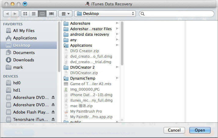The width and height of the screenshot is (218, 138).
Task: Click the blue toolbar toggle in title bar
Action: [25, 4]
